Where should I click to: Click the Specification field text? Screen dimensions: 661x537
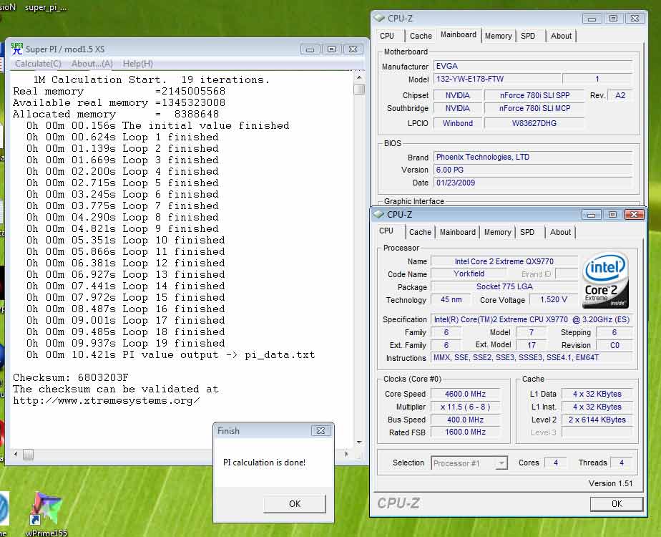[532, 320]
